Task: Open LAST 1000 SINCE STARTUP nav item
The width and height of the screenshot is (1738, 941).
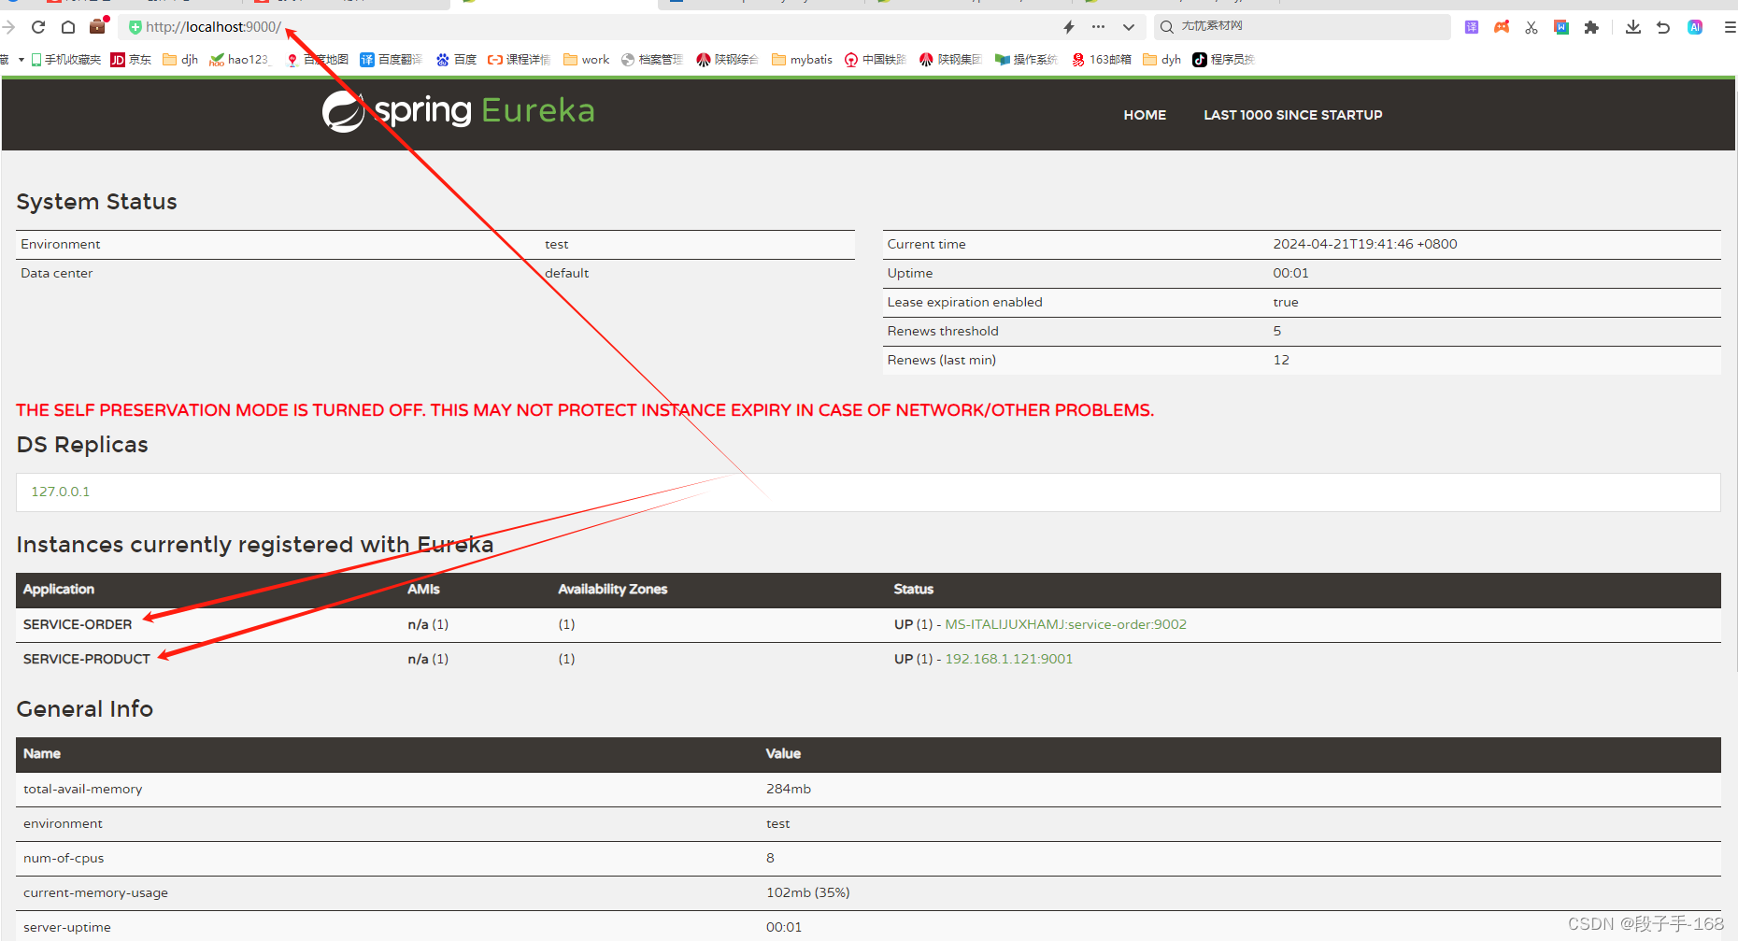Action: pyautogui.click(x=1293, y=115)
